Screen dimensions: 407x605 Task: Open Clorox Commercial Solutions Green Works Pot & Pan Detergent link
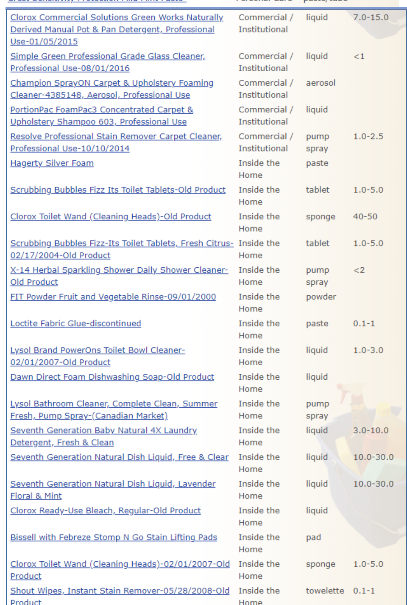117,18
